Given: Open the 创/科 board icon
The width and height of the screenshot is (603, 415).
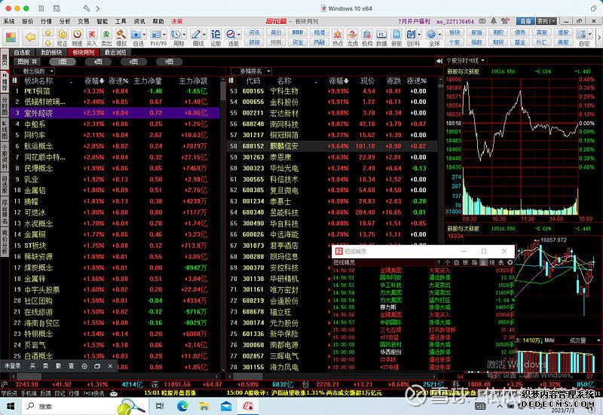Looking at the screenshot, I should (411, 37).
